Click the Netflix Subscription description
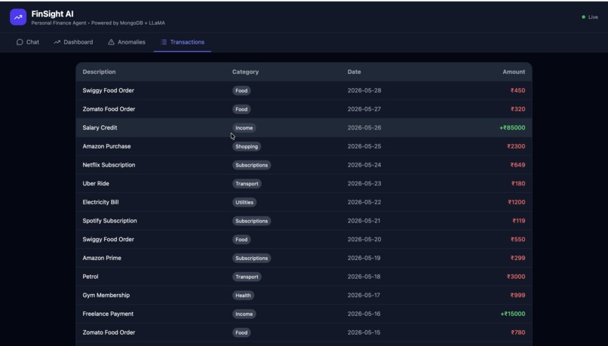Viewport: 608px width, 346px height. tap(109, 164)
